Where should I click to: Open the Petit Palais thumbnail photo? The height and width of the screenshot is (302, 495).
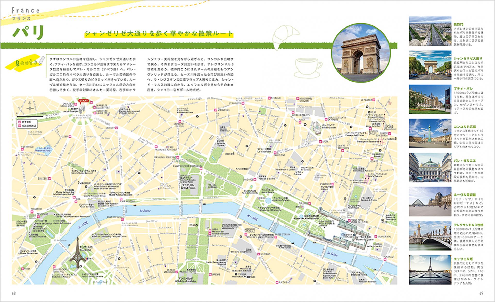(x=430, y=99)
